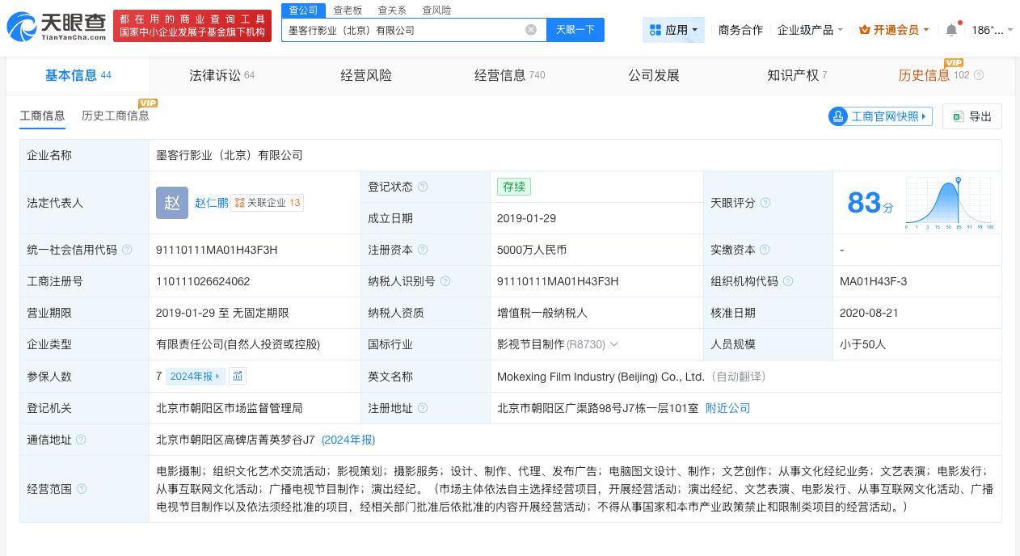Open the notification bell icon

[x=951, y=29]
